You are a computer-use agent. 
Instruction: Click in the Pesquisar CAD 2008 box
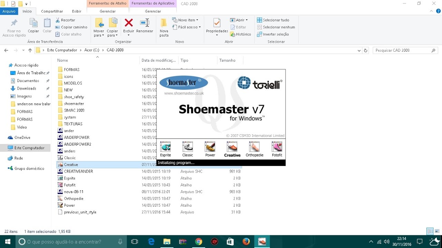[x=405, y=50]
